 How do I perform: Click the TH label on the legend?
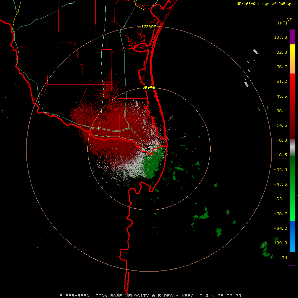pyautogui.click(x=284, y=258)
